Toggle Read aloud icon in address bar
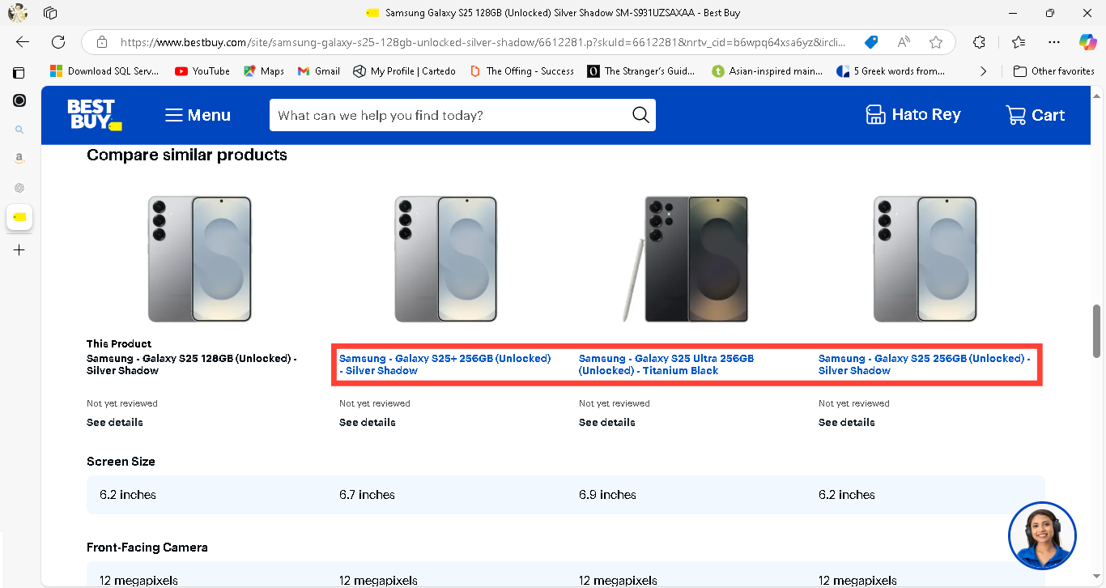The image size is (1106, 588). 904,42
